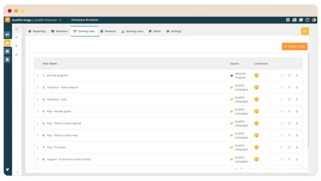Open the news icon in top bar
321x181 pixels.
click(x=294, y=20)
